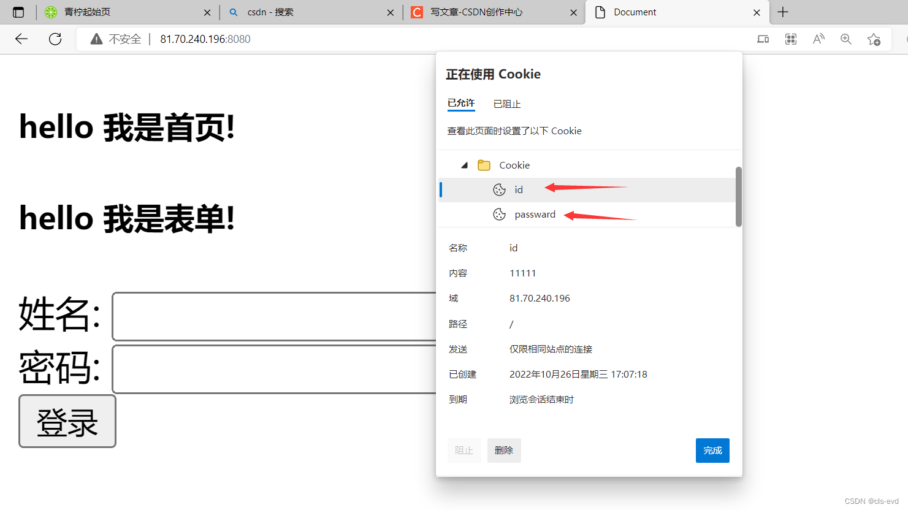Click the cookie list scrollbar
This screenshot has height=510, width=908.
739,196
